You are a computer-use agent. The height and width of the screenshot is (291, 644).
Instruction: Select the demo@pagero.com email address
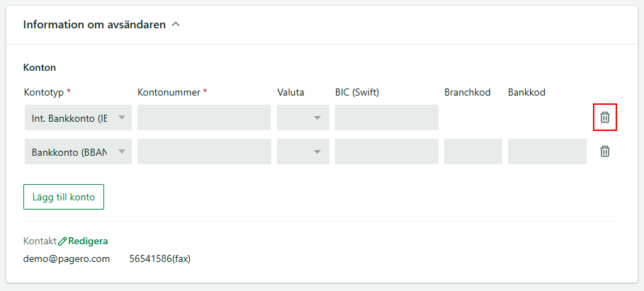point(67,259)
